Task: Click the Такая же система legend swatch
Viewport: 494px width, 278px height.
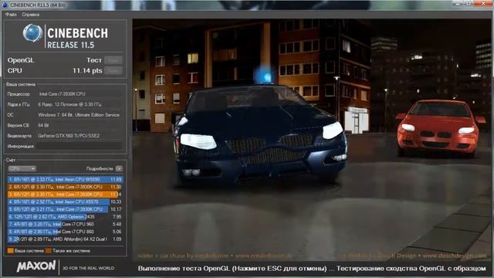Action: pos(48,251)
